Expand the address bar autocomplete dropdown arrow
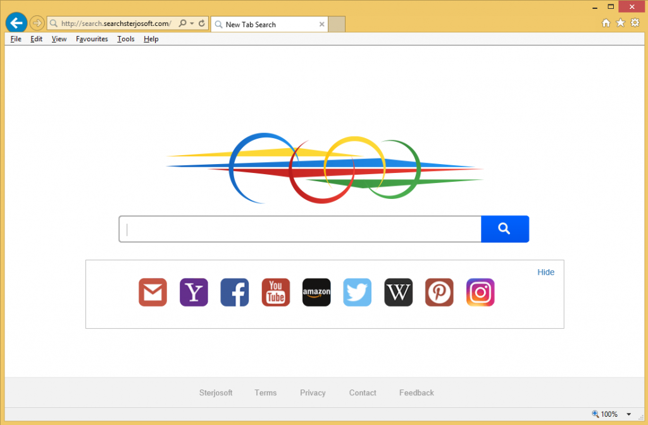Viewport: 648px width, 425px height. [x=192, y=23]
